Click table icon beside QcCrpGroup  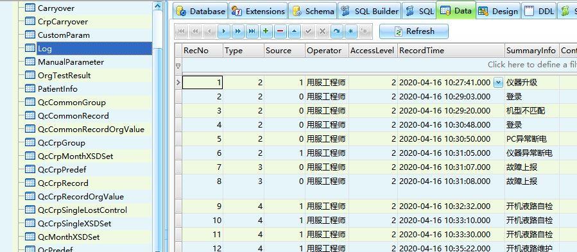[x=30, y=143]
